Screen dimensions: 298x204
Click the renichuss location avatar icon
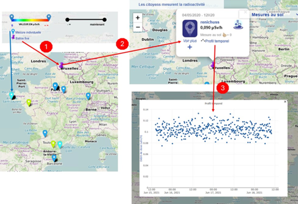(190, 28)
